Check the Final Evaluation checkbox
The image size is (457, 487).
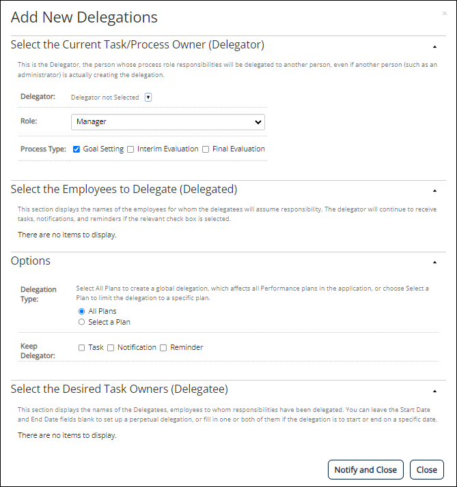pos(206,149)
